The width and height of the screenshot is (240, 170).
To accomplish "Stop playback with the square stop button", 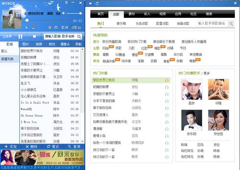I will 34,36.
